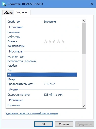This screenshot has width=96, height=129.
Task: Select the Исполнители property row
Action: click(42, 57)
